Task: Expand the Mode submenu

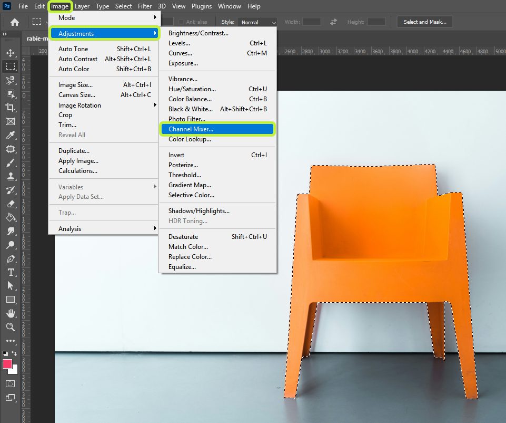Action: pyautogui.click(x=103, y=17)
